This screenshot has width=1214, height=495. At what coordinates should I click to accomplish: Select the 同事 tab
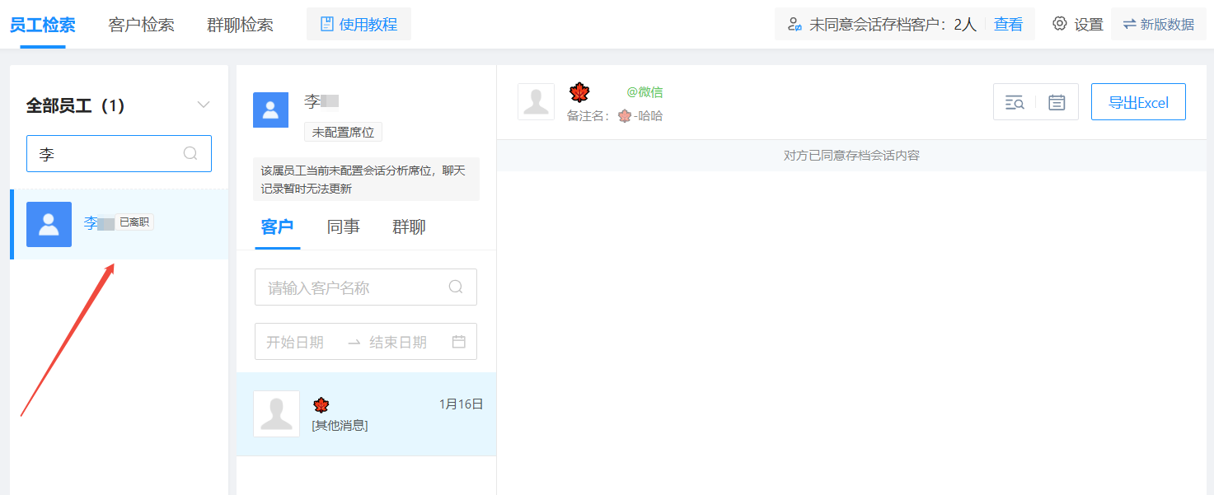[343, 227]
